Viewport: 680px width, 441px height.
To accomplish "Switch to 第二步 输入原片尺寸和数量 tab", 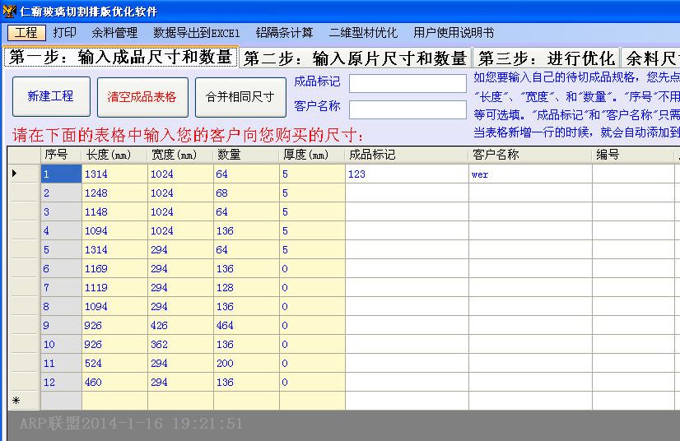I will point(355,58).
